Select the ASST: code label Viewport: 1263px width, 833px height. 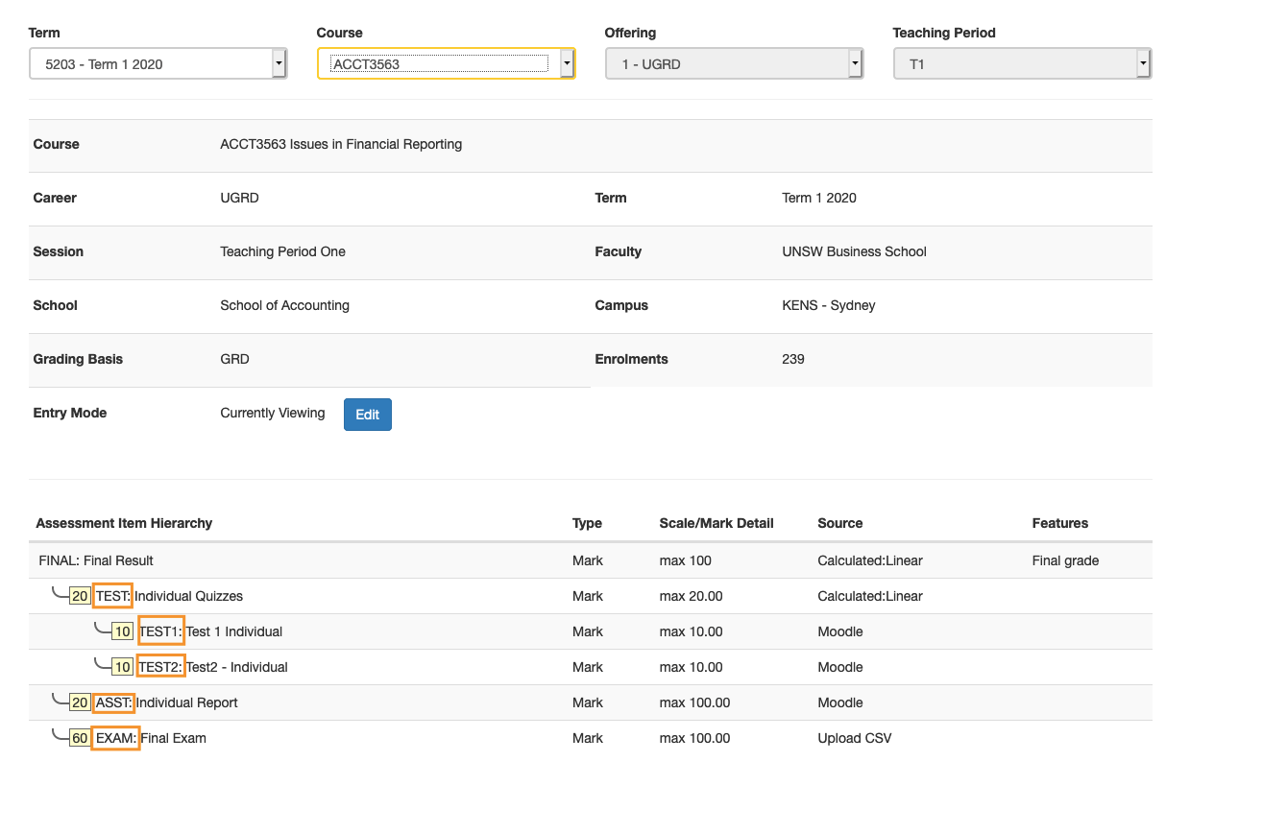[x=113, y=702]
